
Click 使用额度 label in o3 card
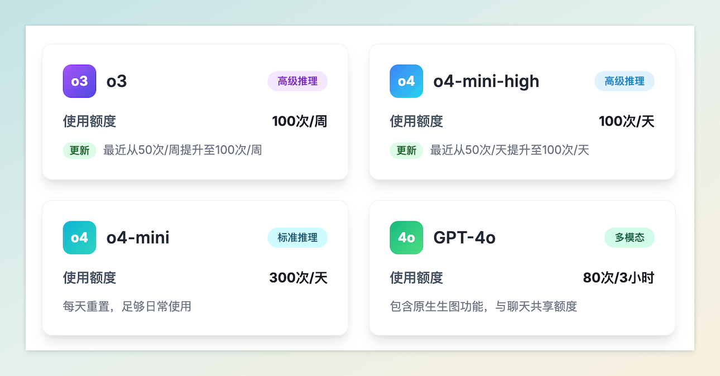89,121
